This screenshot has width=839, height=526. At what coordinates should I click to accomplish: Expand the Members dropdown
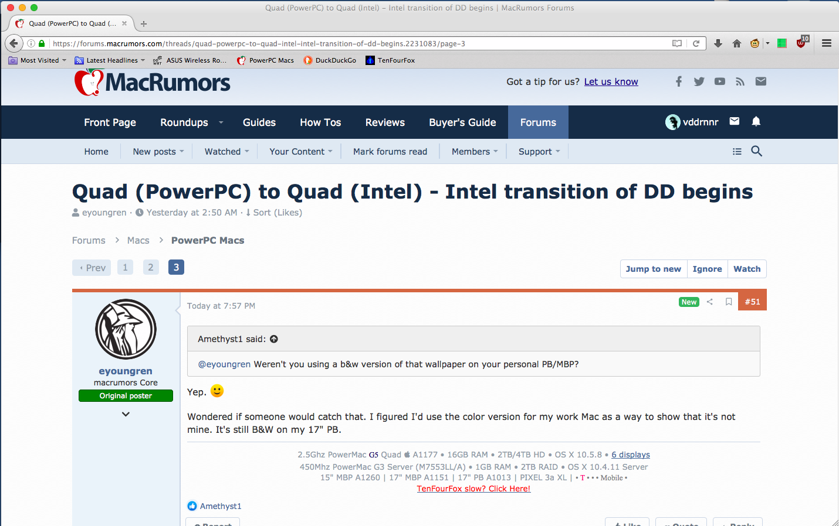tap(475, 151)
